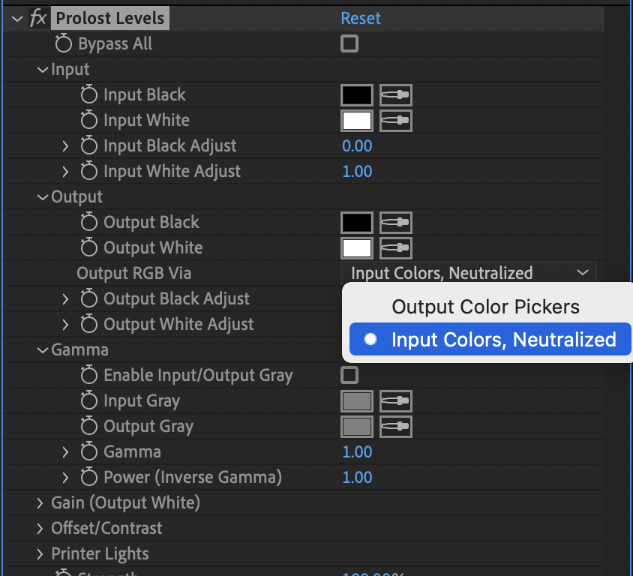Click the Input White Adjust value 1.00
This screenshot has height=576, width=633.
click(357, 171)
